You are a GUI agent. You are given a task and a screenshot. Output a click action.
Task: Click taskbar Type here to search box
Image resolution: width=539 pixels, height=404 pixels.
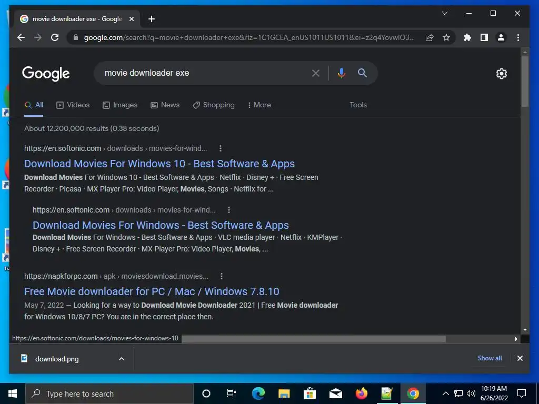pyautogui.click(x=109, y=393)
